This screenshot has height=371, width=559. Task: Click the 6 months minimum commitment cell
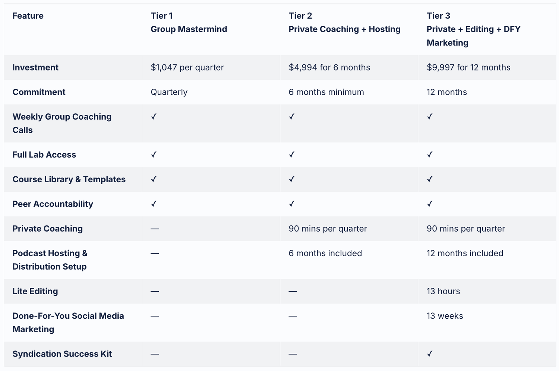coord(326,92)
